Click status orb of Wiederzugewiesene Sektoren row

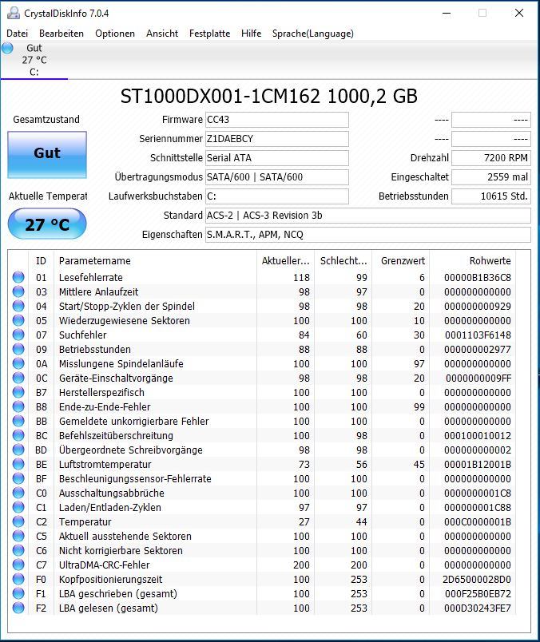coord(18,320)
